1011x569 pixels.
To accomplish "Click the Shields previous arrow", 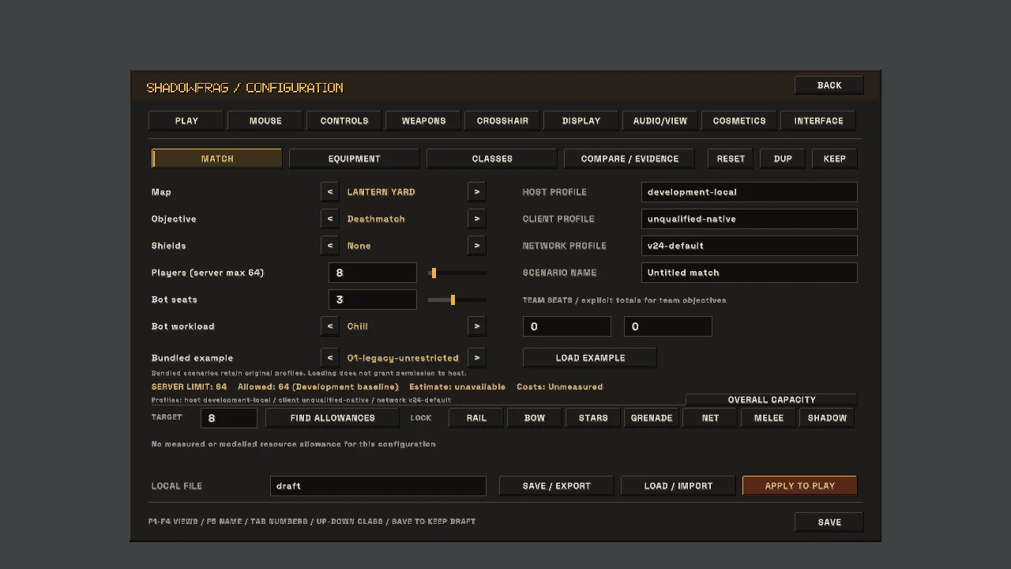I will (x=330, y=246).
